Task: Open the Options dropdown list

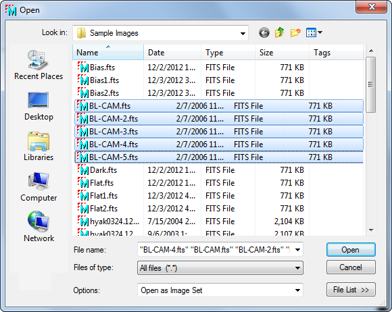Action: click(x=297, y=290)
